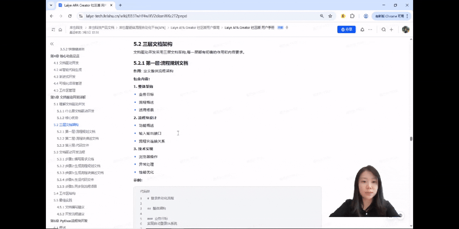Go to outline item 5.3.2 步骤2:生成流程规划文档
The height and width of the screenshot is (229, 459).
(x=79, y=166)
